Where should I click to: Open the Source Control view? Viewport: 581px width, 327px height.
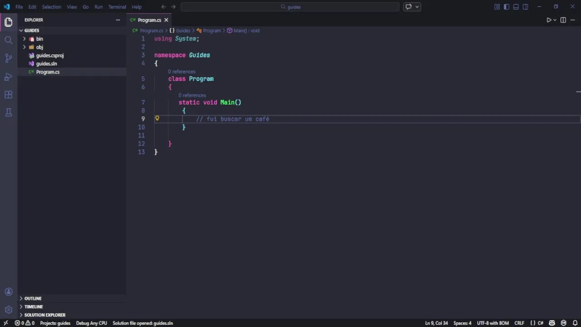[x=8, y=58]
